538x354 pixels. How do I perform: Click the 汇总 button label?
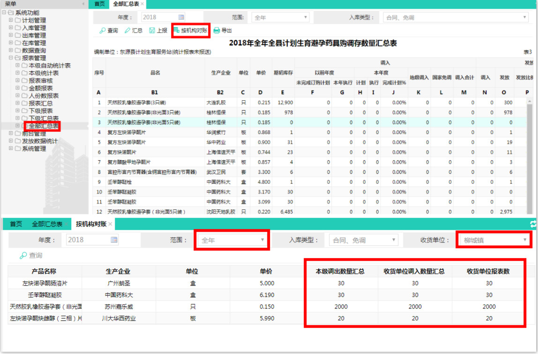pyautogui.click(x=137, y=30)
